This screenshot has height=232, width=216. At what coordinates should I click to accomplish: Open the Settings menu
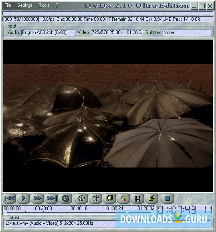pos(25,5)
